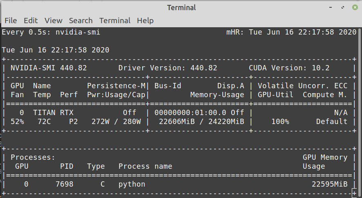Screen dimensions: 362x198
Task: Click 'Volatile Uncorr. ECC' header
Action: [x=302, y=86]
